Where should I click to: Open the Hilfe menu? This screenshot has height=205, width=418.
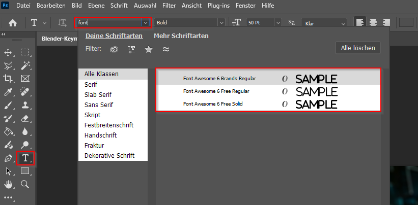coord(268,5)
